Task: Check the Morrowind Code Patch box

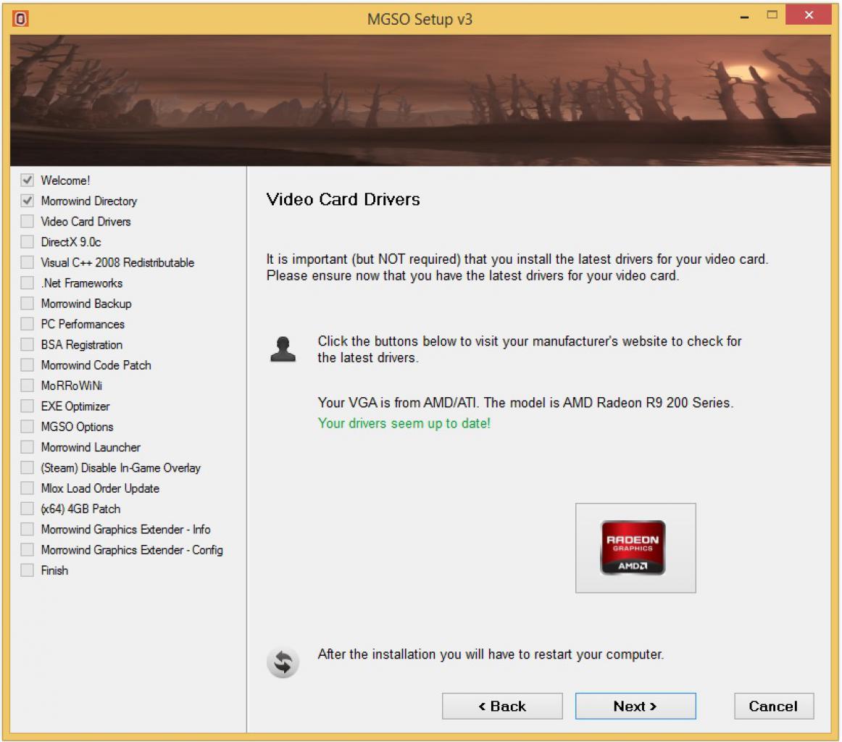Action: pyautogui.click(x=27, y=364)
